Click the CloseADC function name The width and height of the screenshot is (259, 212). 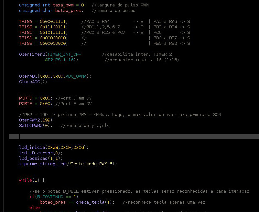pos(29,82)
